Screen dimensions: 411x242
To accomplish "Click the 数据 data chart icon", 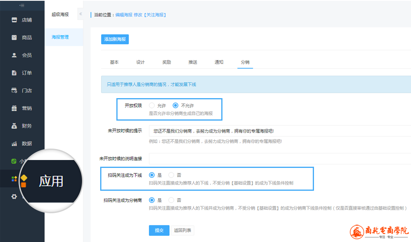I will (14, 144).
